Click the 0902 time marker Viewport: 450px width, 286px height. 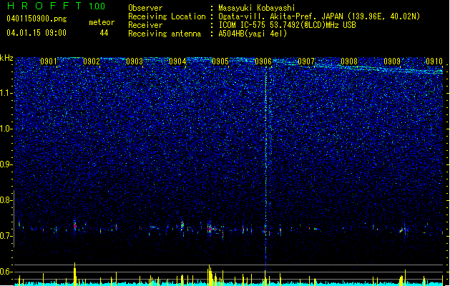tap(92, 61)
